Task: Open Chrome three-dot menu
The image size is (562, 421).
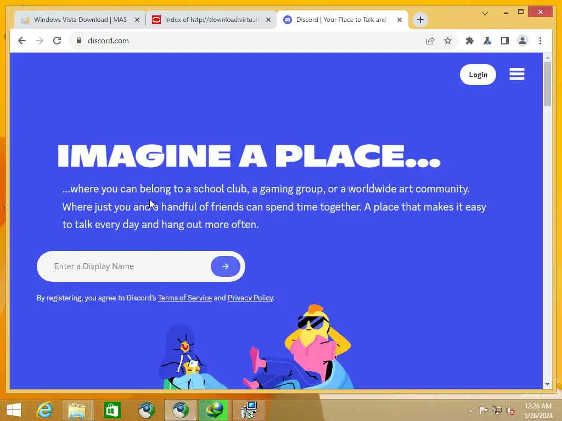Action: [x=540, y=41]
